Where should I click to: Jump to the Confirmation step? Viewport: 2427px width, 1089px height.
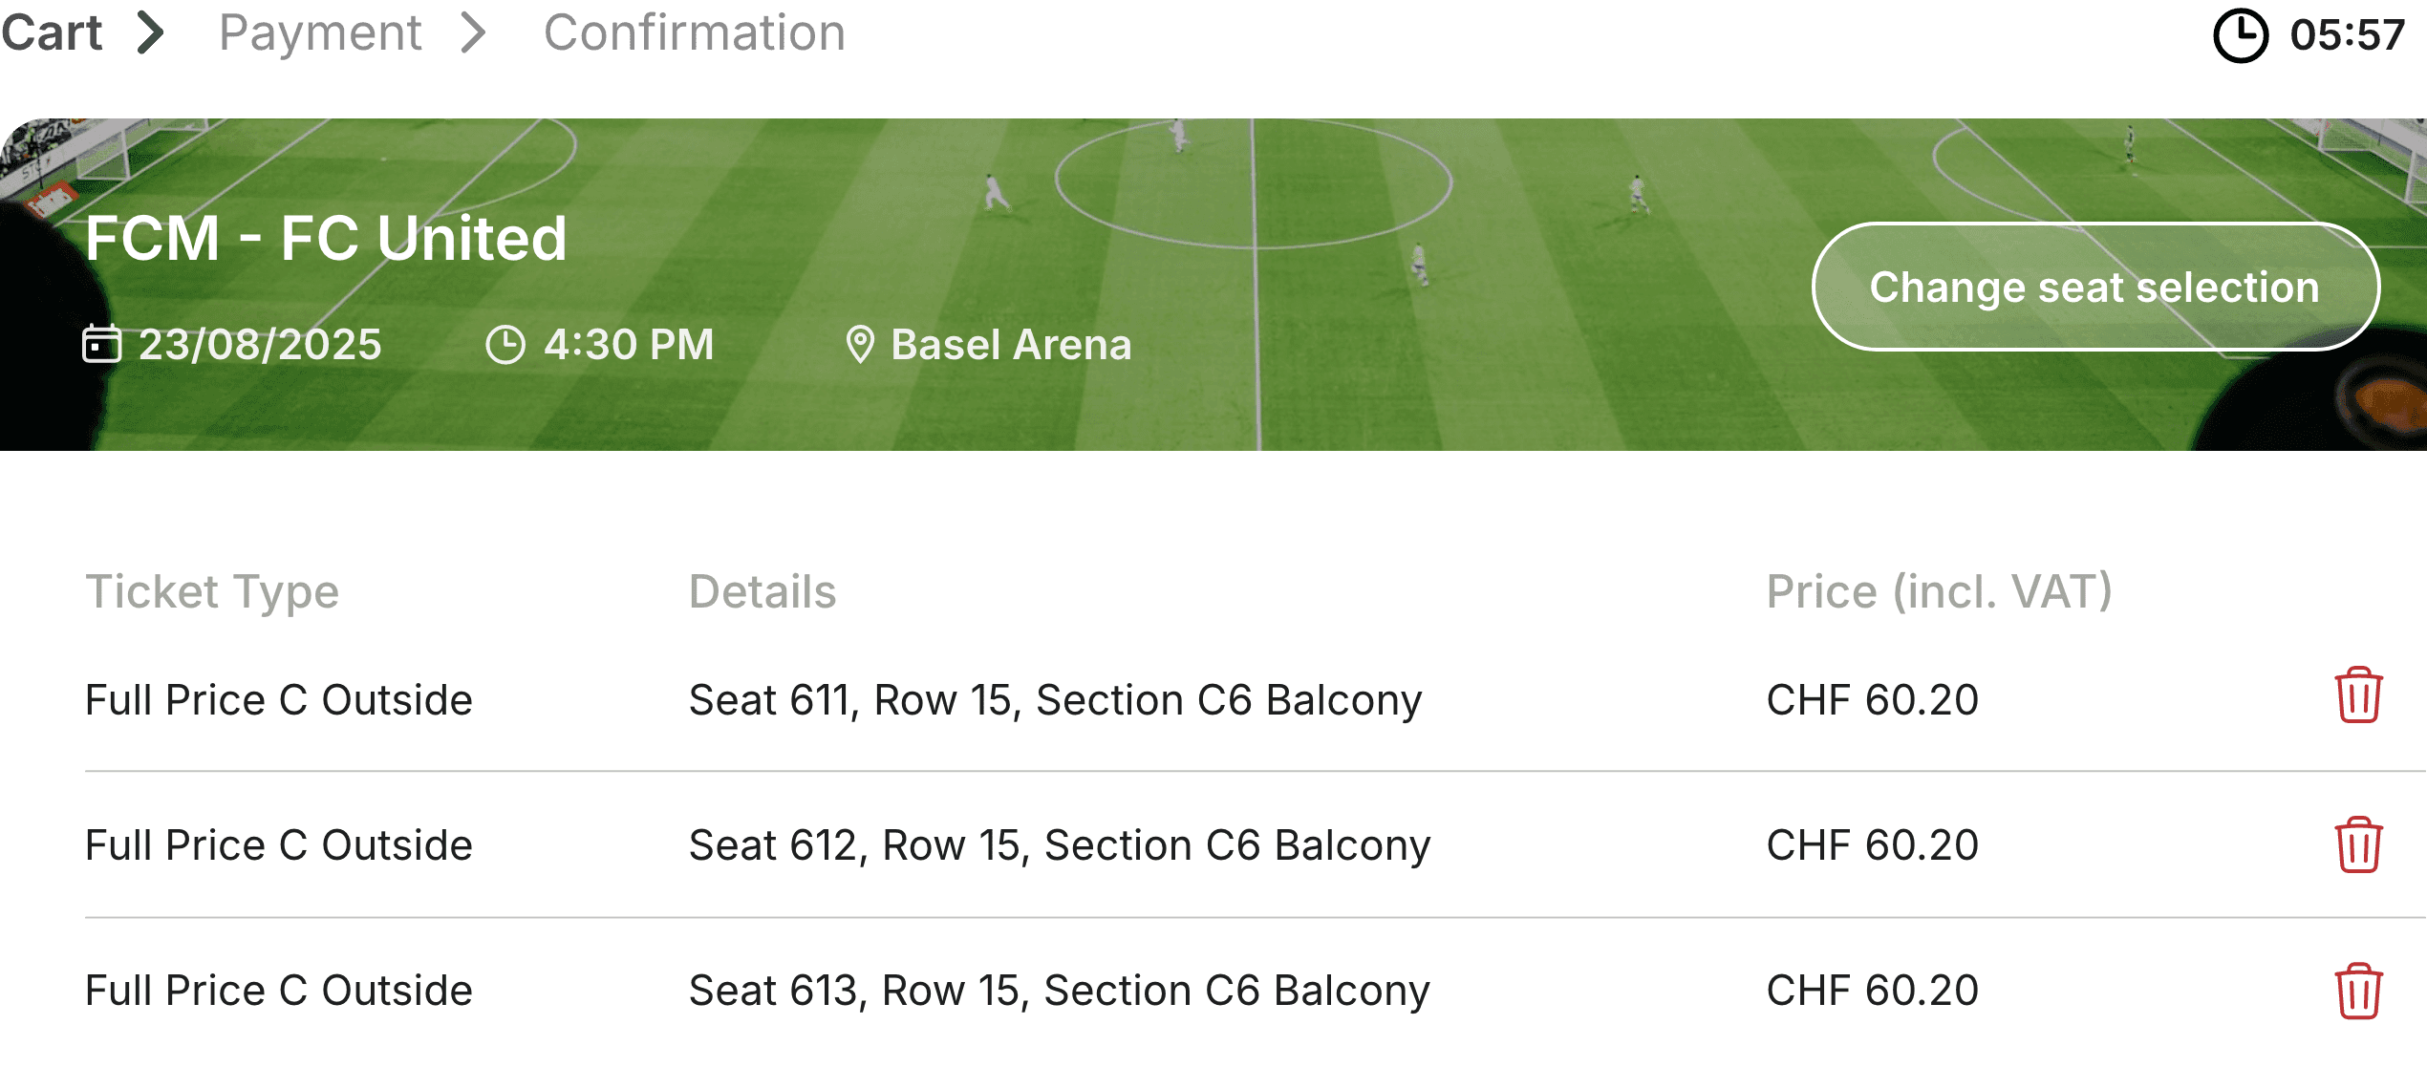(x=694, y=32)
